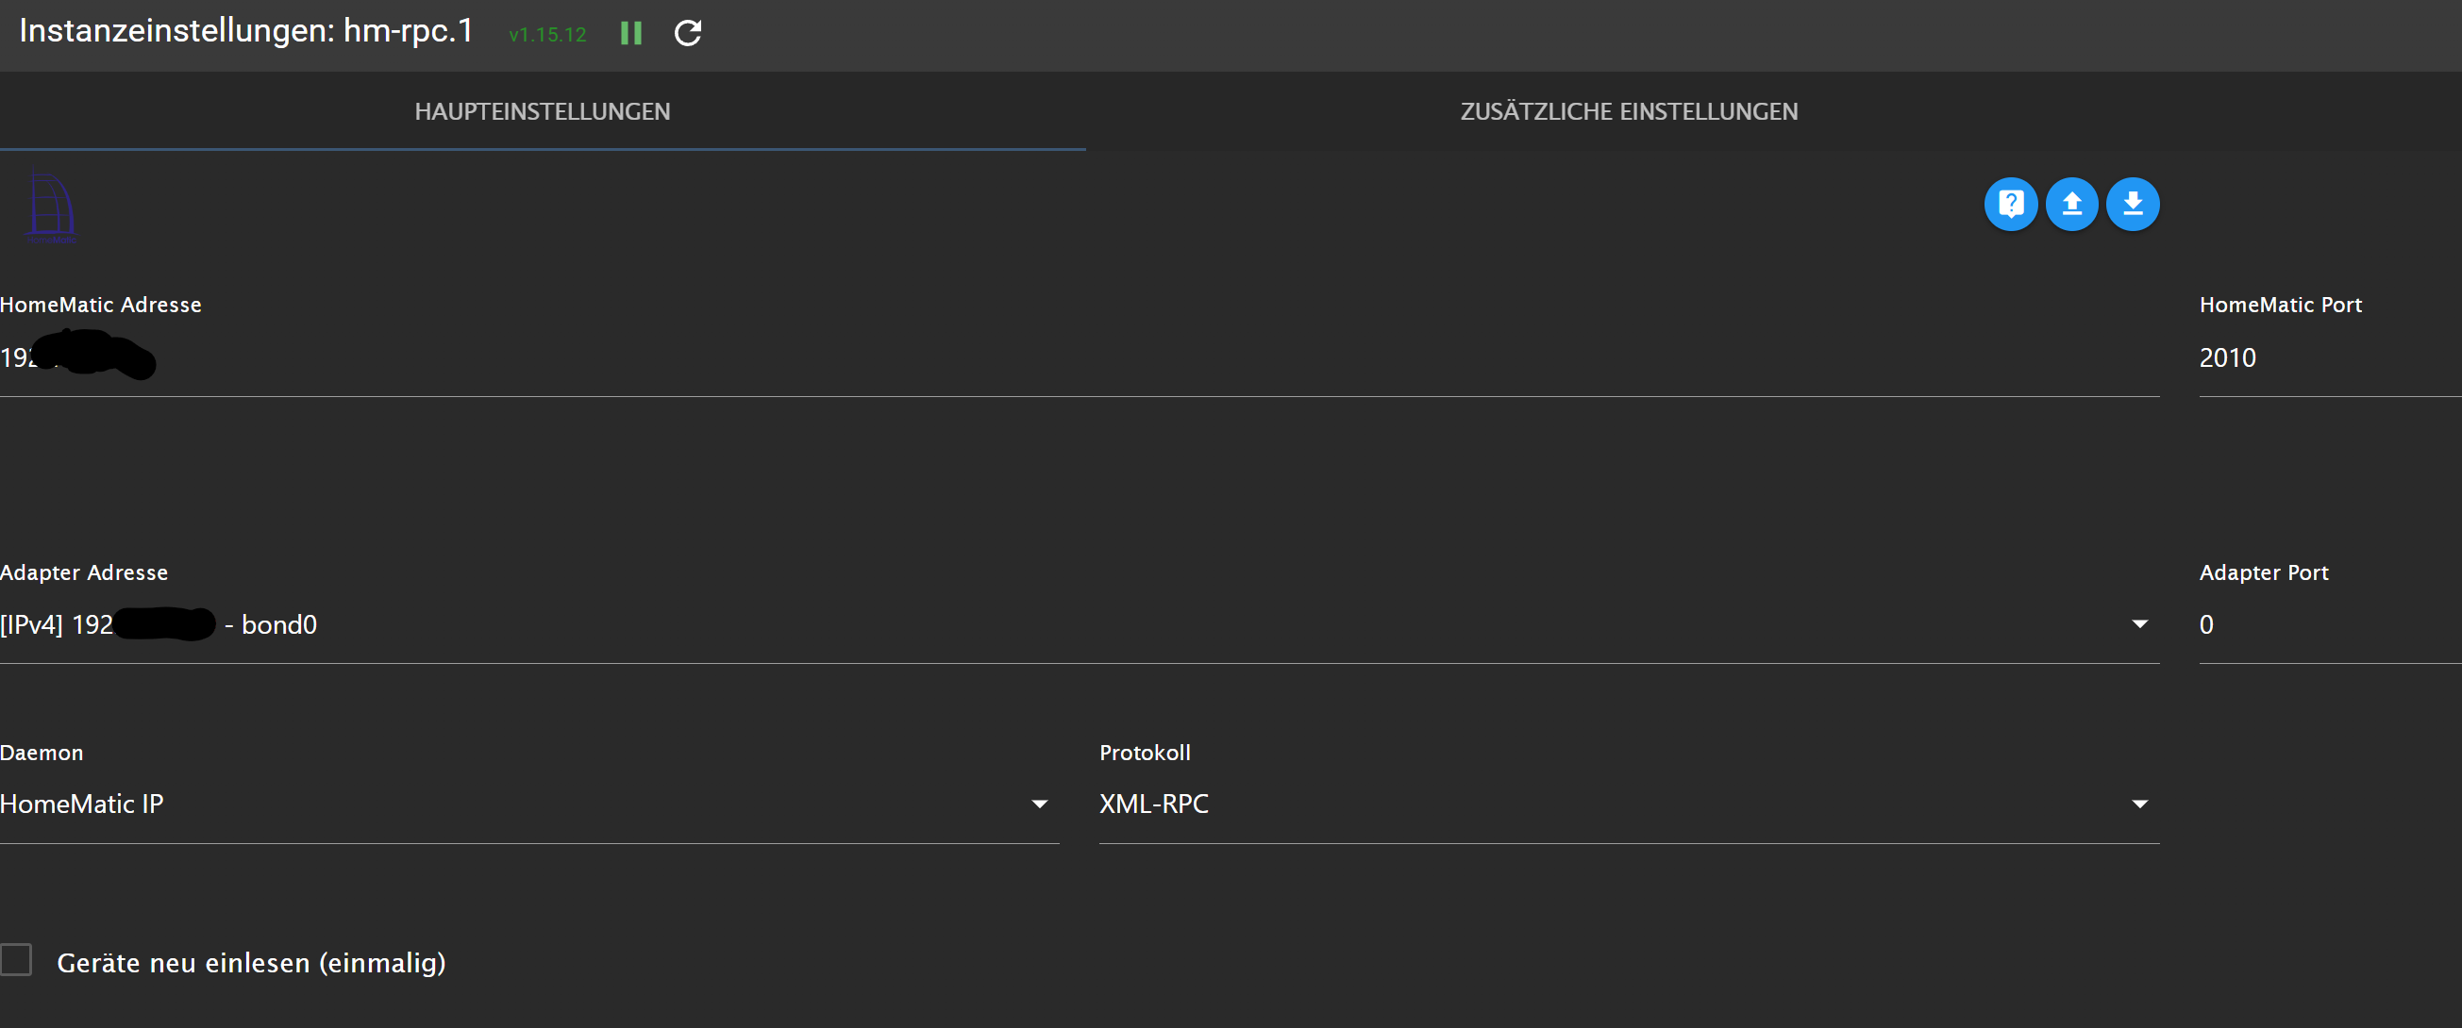Switch to Zusätzliche Einstellungen tab
Image resolution: width=2462 pixels, height=1028 pixels.
[1629, 111]
